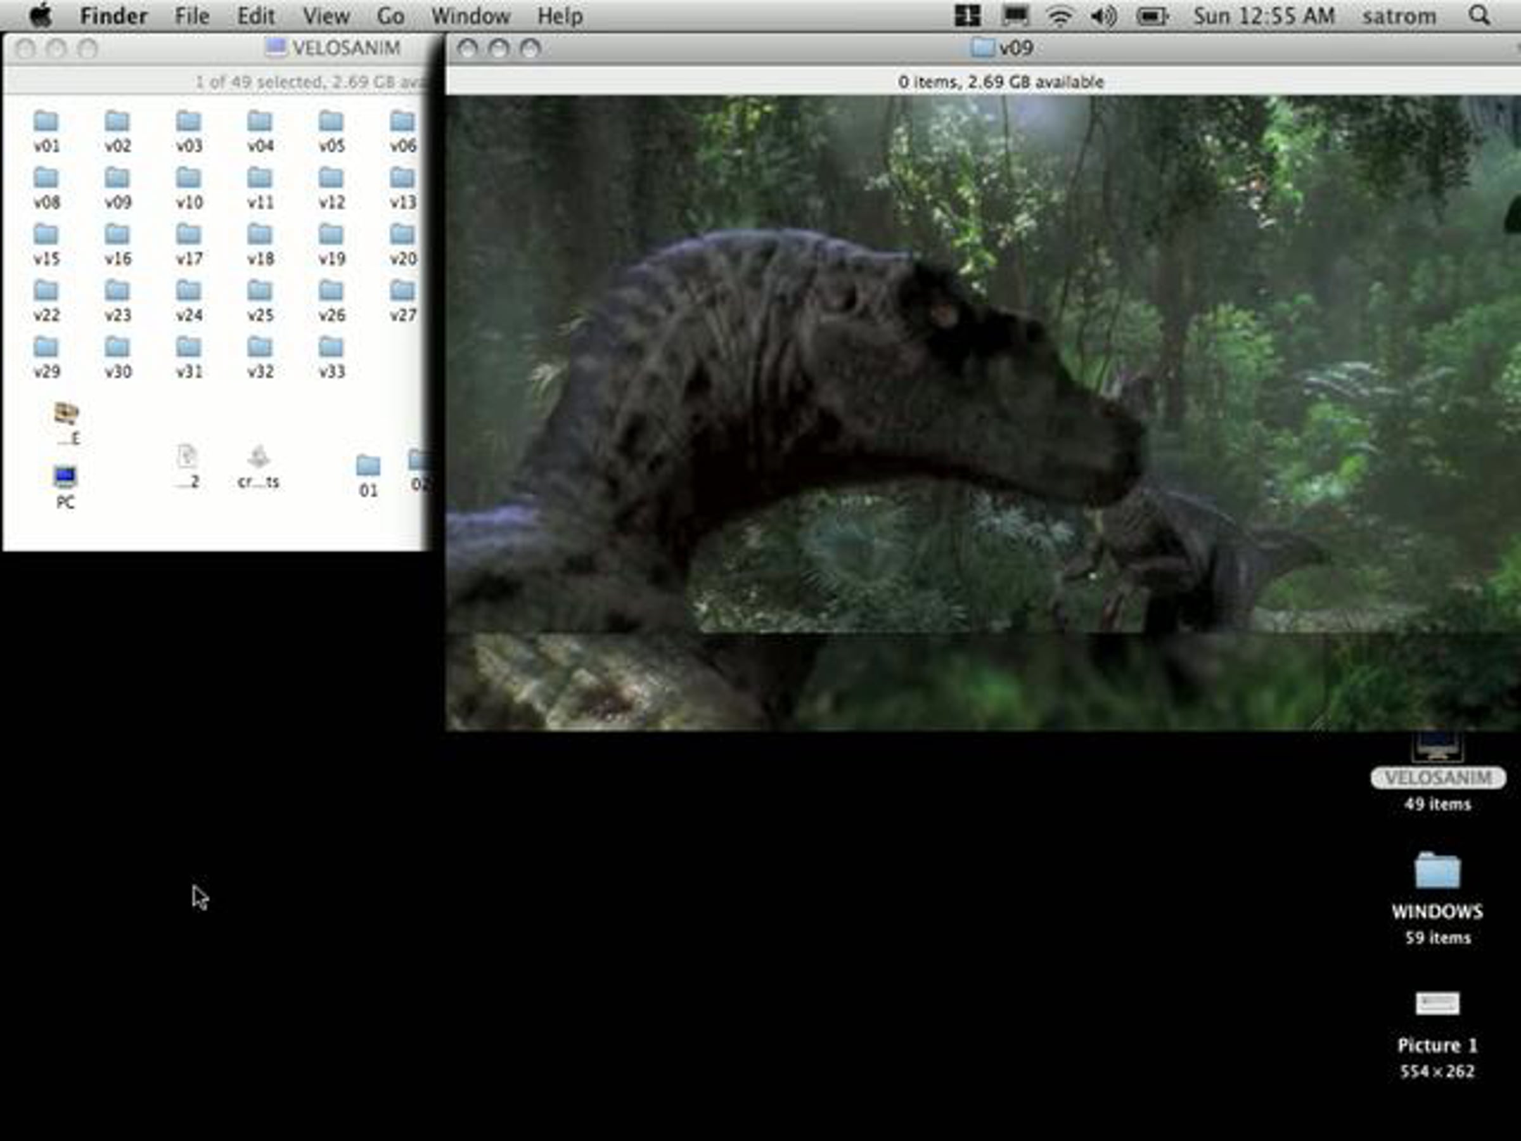
Task: Select folder v23 in VELOSANIM window
Action: [x=118, y=300]
